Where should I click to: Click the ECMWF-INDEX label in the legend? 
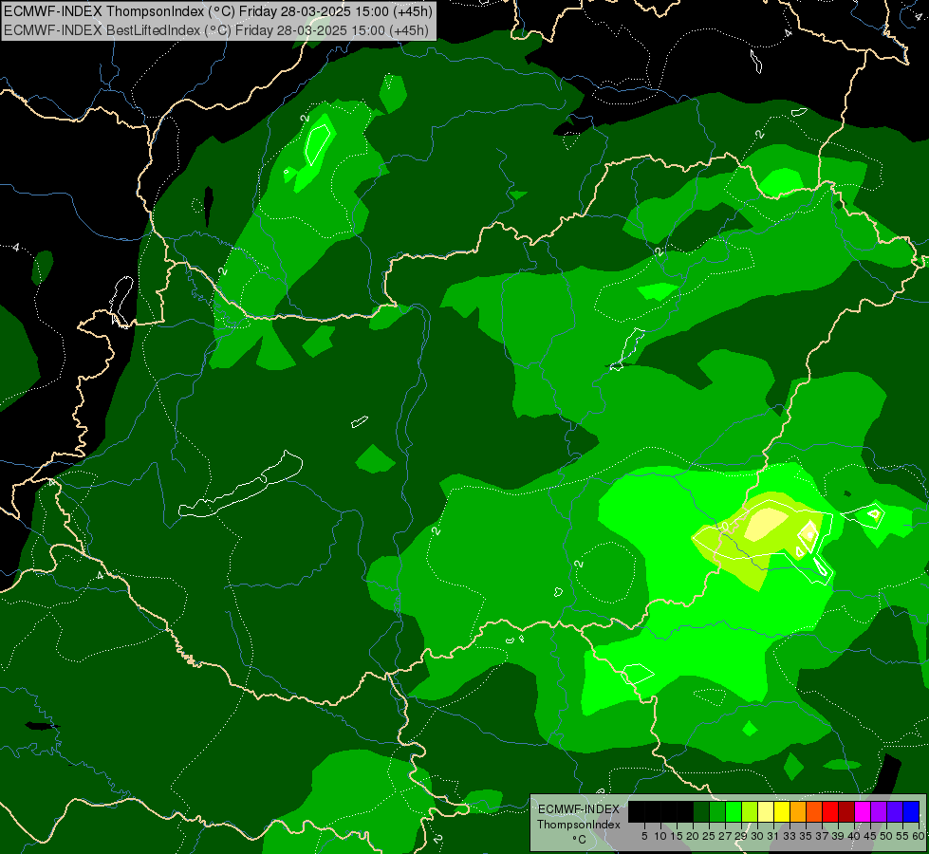pos(579,809)
